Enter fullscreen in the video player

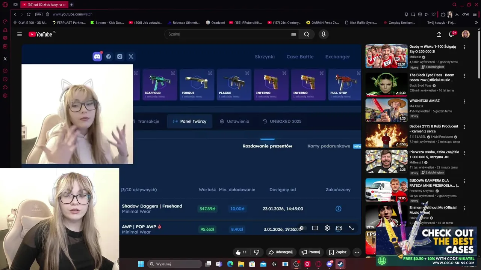point(351,228)
